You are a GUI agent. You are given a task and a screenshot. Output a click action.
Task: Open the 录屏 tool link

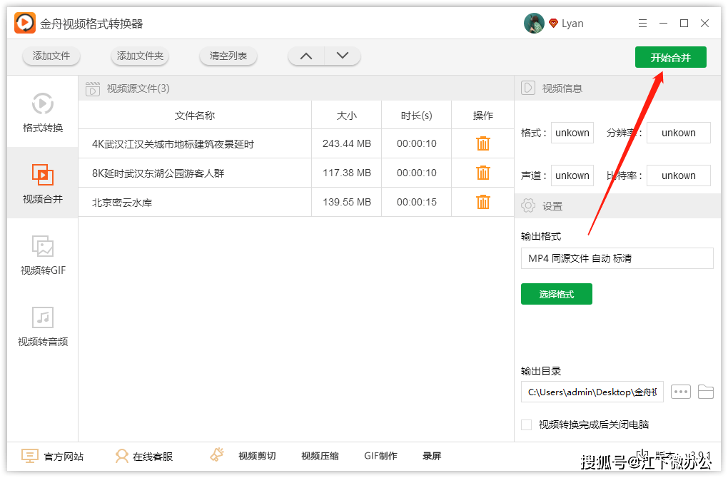(432, 456)
